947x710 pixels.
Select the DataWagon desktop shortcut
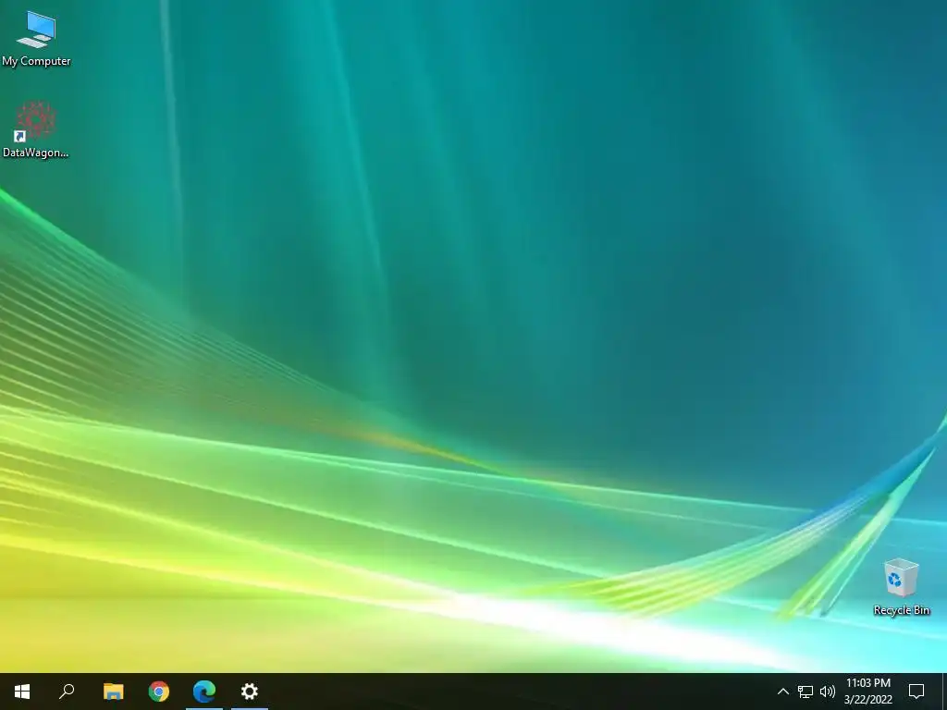pyautogui.click(x=36, y=129)
